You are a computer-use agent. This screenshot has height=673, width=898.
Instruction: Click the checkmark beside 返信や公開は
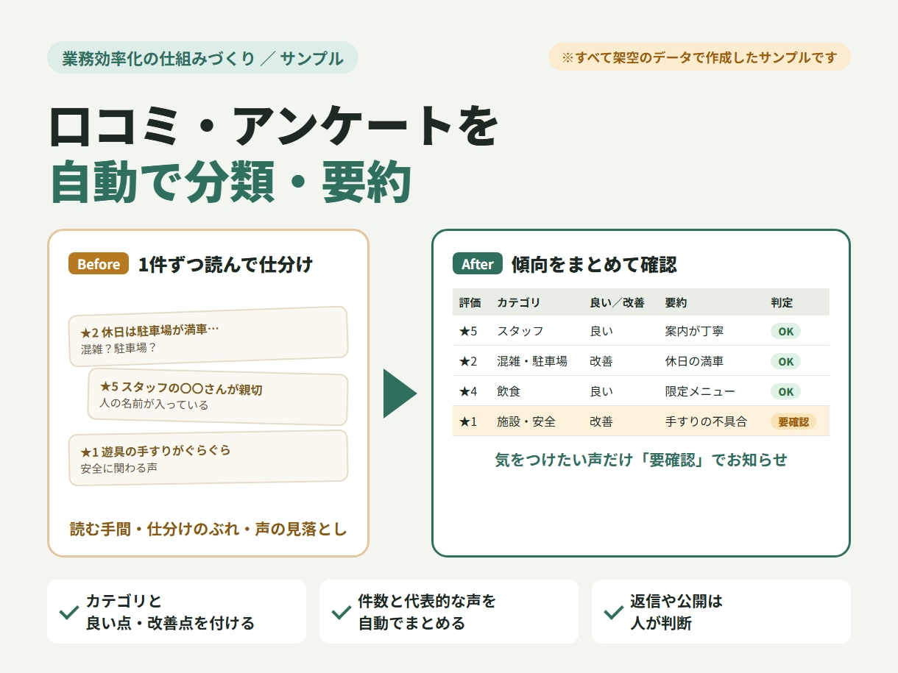click(614, 612)
